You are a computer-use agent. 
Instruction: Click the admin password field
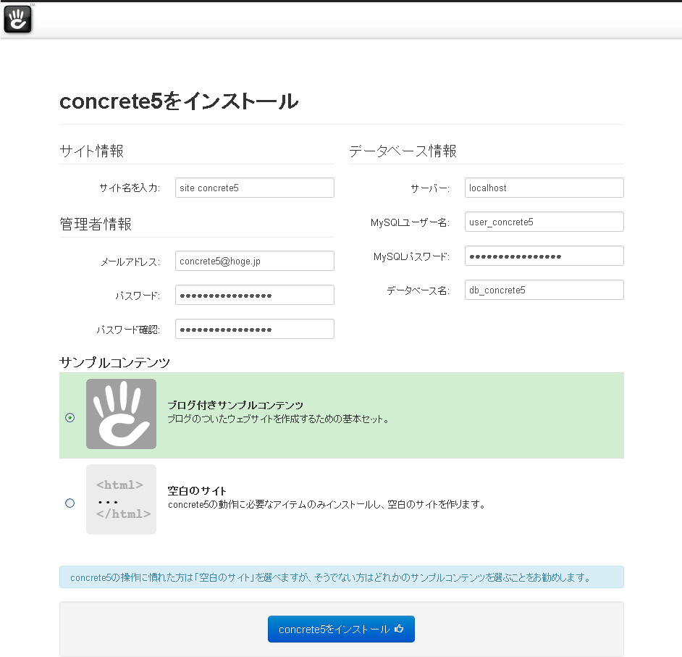[x=254, y=295]
